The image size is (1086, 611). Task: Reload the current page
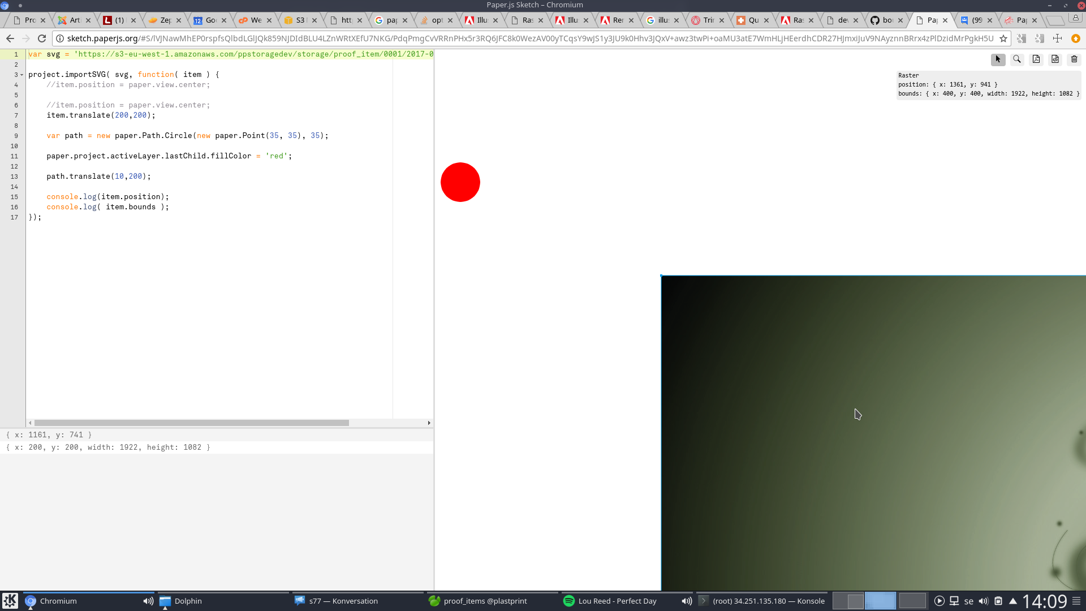42,38
